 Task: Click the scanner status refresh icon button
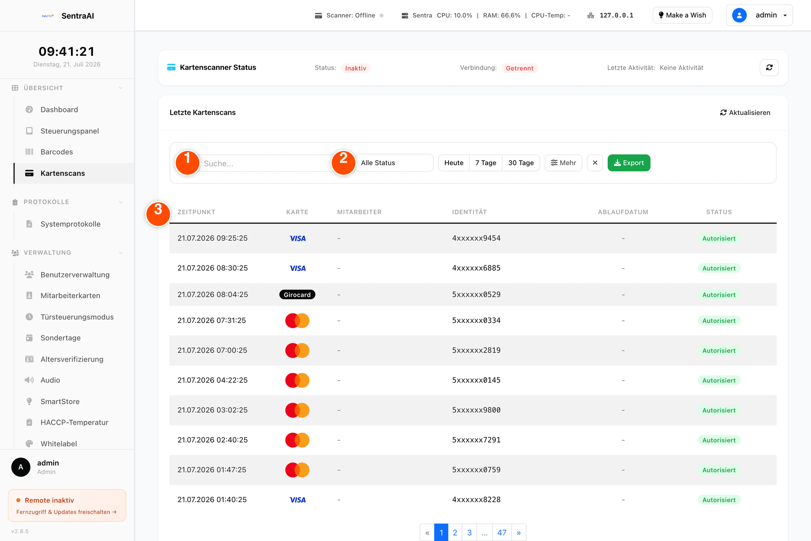pyautogui.click(x=769, y=68)
